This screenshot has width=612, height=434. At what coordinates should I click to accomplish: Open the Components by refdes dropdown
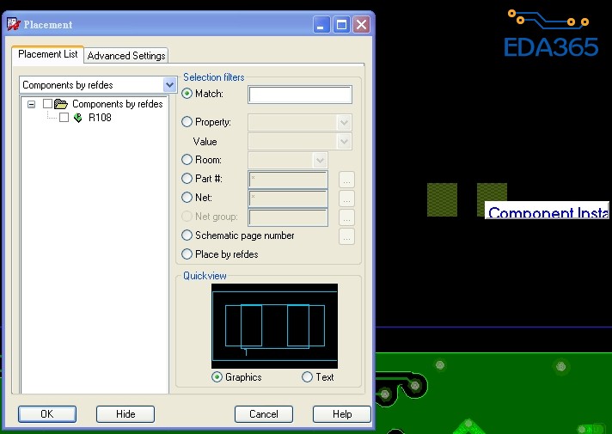169,85
